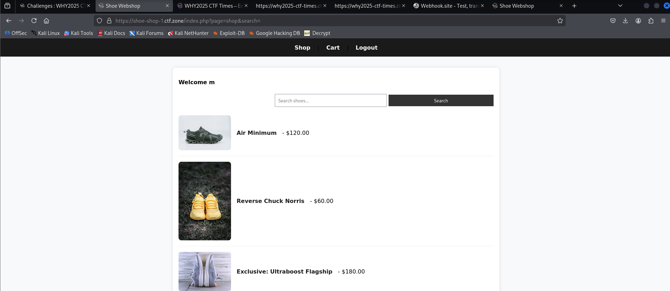Open the Firefox account menu
670x291 pixels.
638,21
